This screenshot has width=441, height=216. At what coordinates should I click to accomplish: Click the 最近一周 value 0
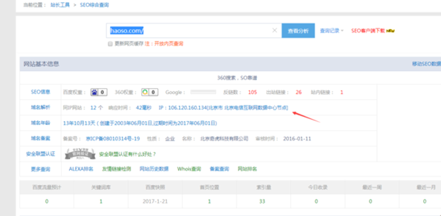[x=370, y=201]
